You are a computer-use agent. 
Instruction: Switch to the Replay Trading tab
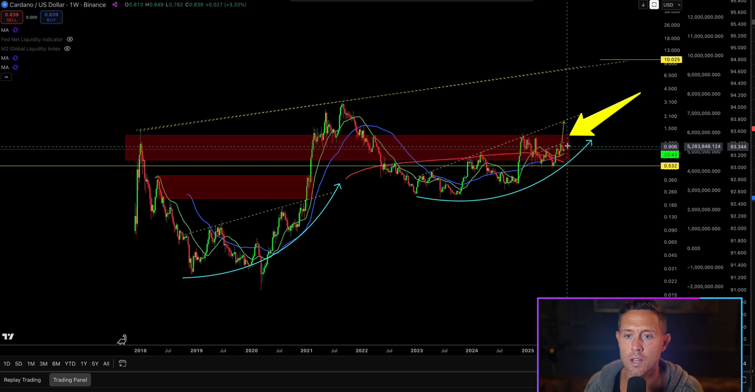tap(23, 380)
